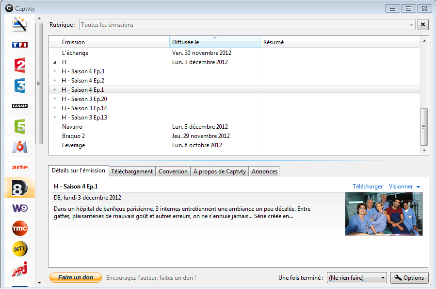Select the Canal+ channel logo
Image resolution: width=436 pixels, height=289 pixels.
[20, 106]
